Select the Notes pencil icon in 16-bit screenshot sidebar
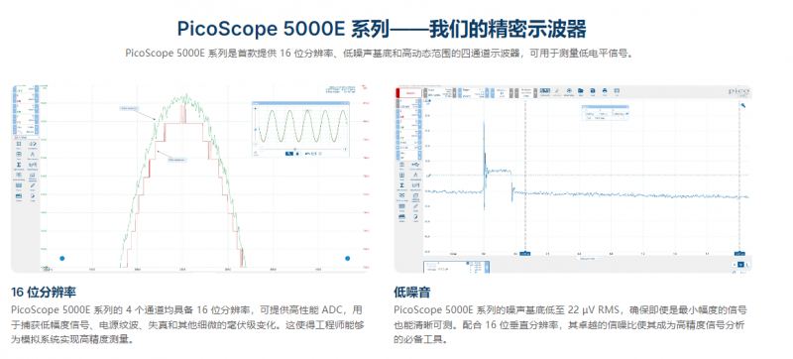This screenshot has height=359, width=793. tap(33, 185)
